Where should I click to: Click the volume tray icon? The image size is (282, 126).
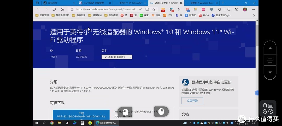213,123
